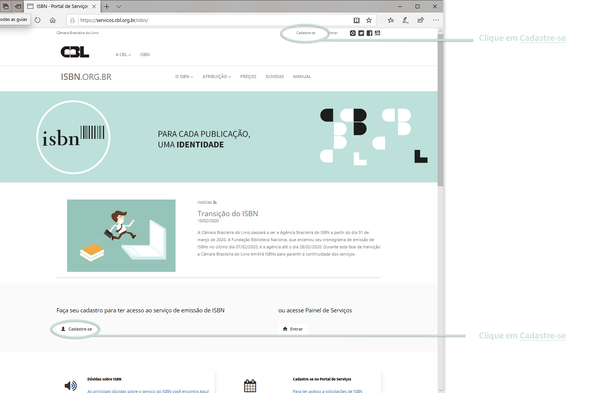Expand the tab preview chevron
The width and height of the screenshot is (590, 393).
click(x=119, y=6)
